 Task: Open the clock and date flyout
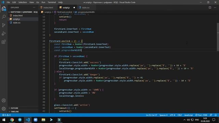tap(205, 120)
